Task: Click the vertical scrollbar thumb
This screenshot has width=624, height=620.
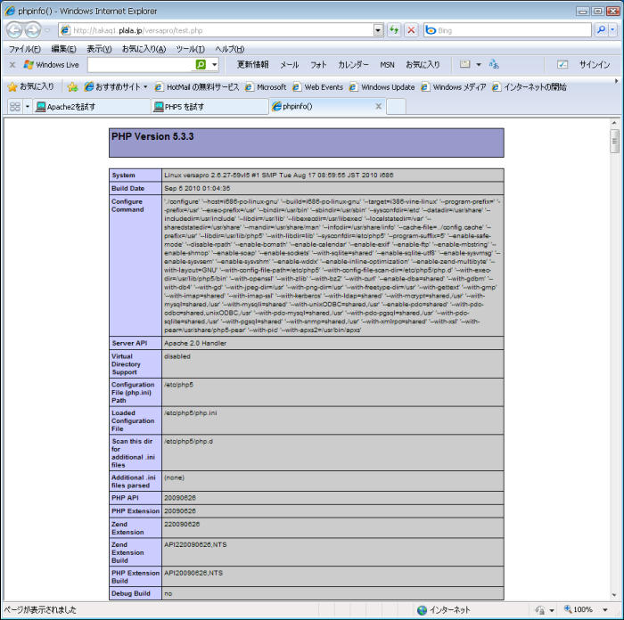Action: pyautogui.click(x=614, y=141)
